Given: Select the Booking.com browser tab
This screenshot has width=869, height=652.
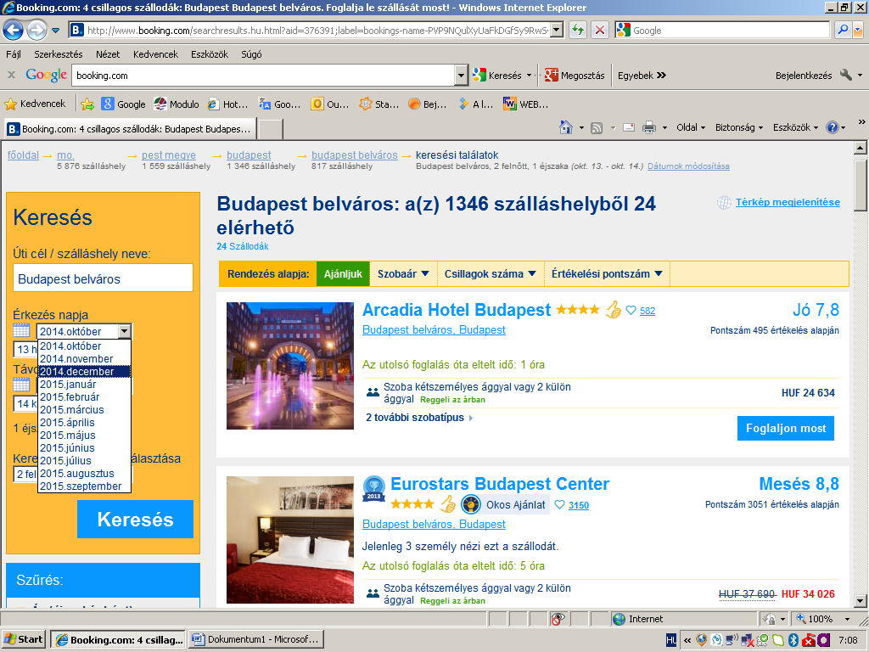Looking at the screenshot, I should click(131, 129).
